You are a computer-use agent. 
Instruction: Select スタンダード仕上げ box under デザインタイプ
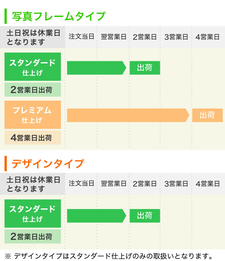coord(33,214)
